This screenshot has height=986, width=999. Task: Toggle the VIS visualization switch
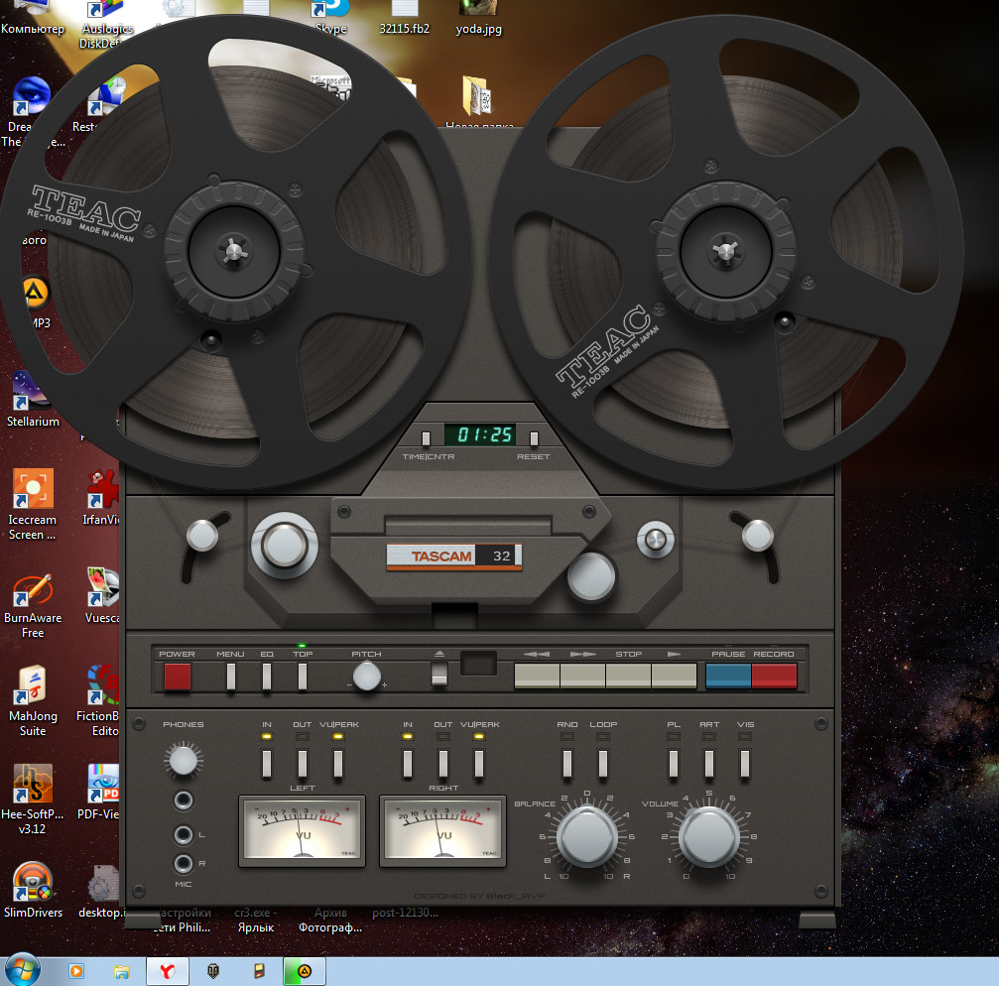click(x=745, y=764)
